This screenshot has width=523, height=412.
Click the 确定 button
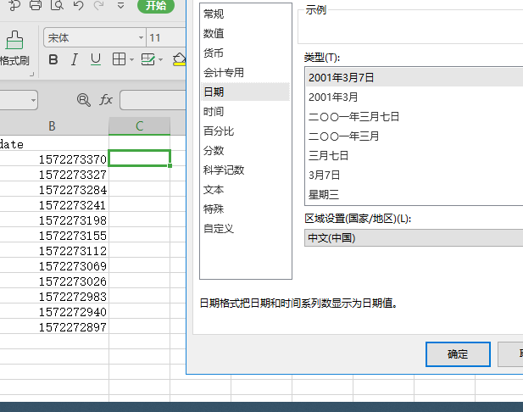point(458,354)
